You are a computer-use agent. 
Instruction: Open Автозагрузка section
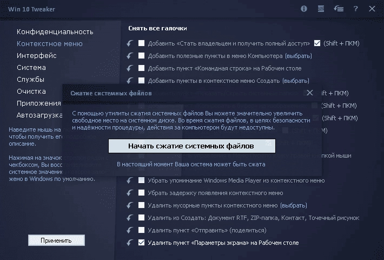39,115
